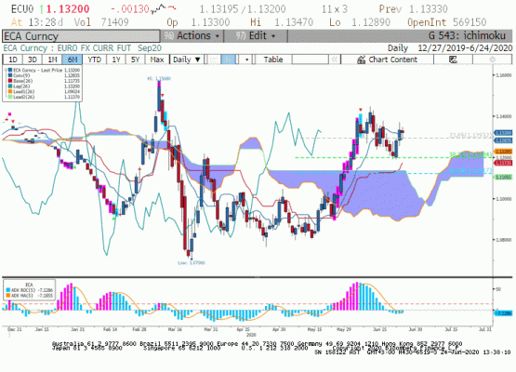516x372 pixels.
Task: Switch range to 1Y
Action: pyautogui.click(x=116, y=60)
